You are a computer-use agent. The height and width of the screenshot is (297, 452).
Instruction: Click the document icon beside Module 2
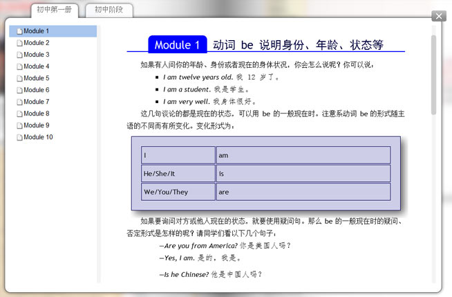pyautogui.click(x=19, y=43)
